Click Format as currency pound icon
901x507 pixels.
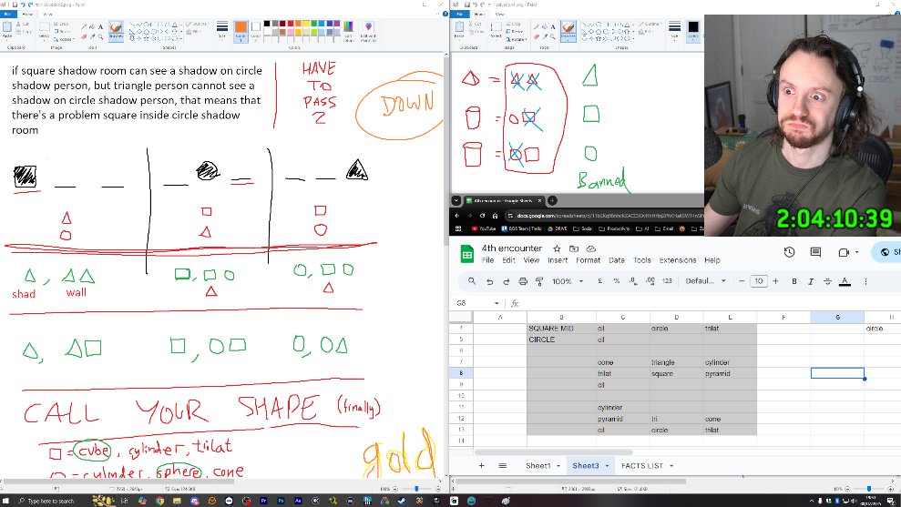599,281
